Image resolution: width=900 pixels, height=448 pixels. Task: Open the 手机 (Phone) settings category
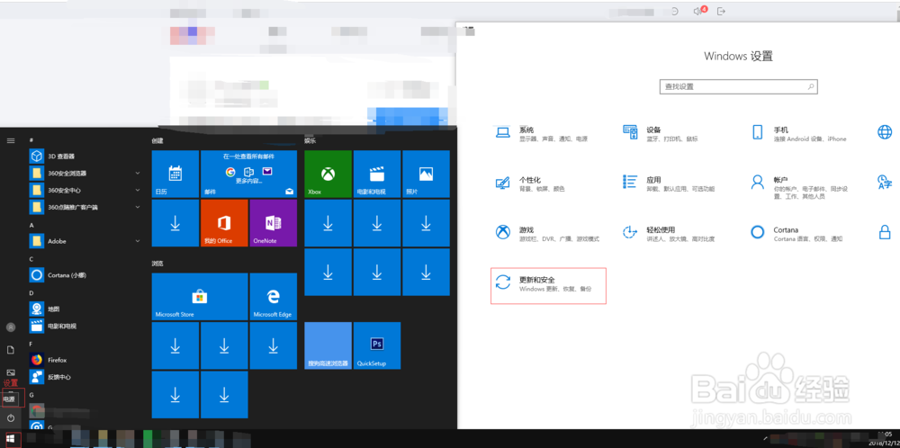pyautogui.click(x=799, y=134)
